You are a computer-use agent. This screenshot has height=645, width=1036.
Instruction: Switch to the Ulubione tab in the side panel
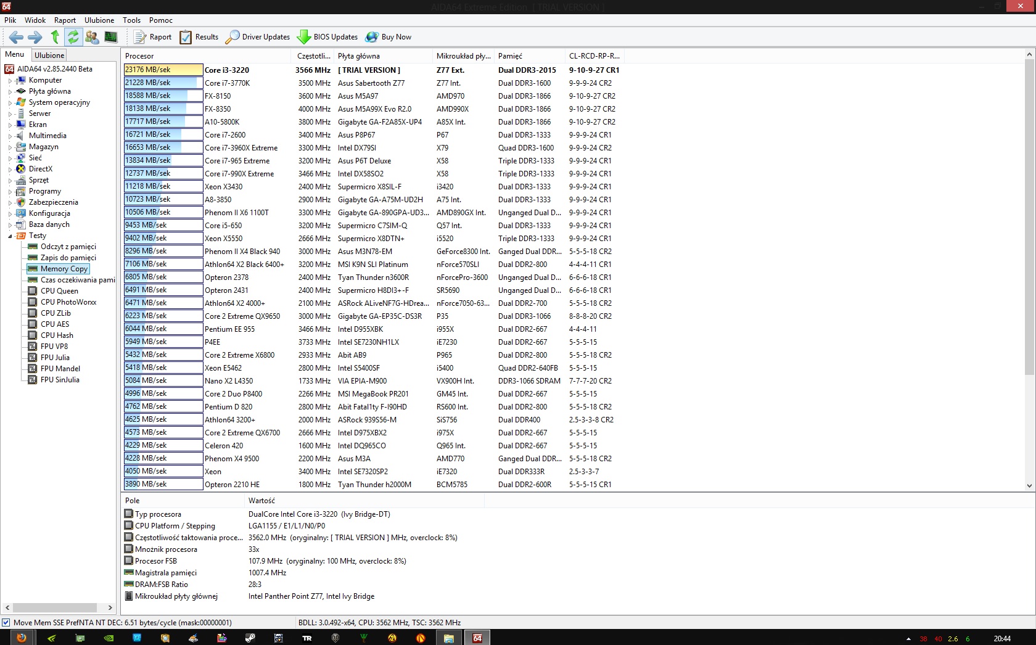point(49,55)
